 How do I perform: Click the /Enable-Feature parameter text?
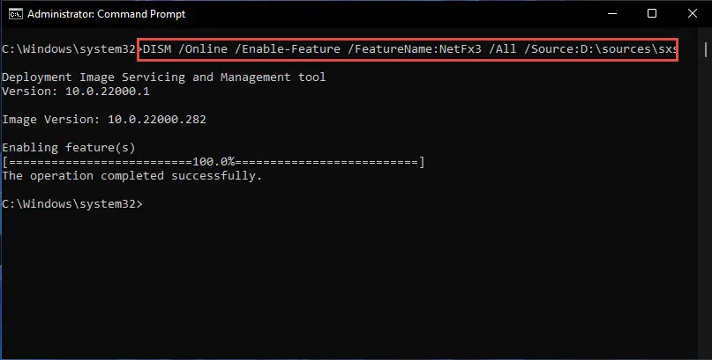pyautogui.click(x=288, y=49)
